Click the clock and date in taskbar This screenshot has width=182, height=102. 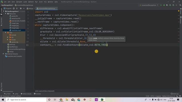171,100
